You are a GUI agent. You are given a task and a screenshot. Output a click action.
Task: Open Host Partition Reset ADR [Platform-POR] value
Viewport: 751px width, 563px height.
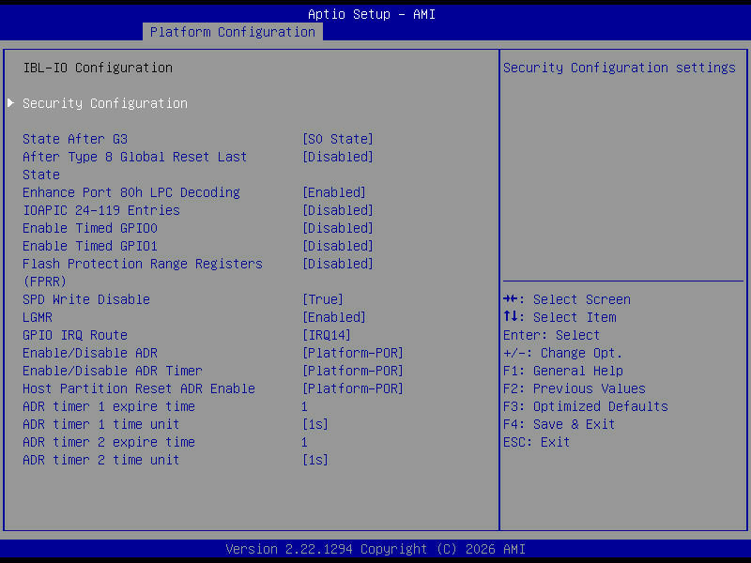point(353,388)
